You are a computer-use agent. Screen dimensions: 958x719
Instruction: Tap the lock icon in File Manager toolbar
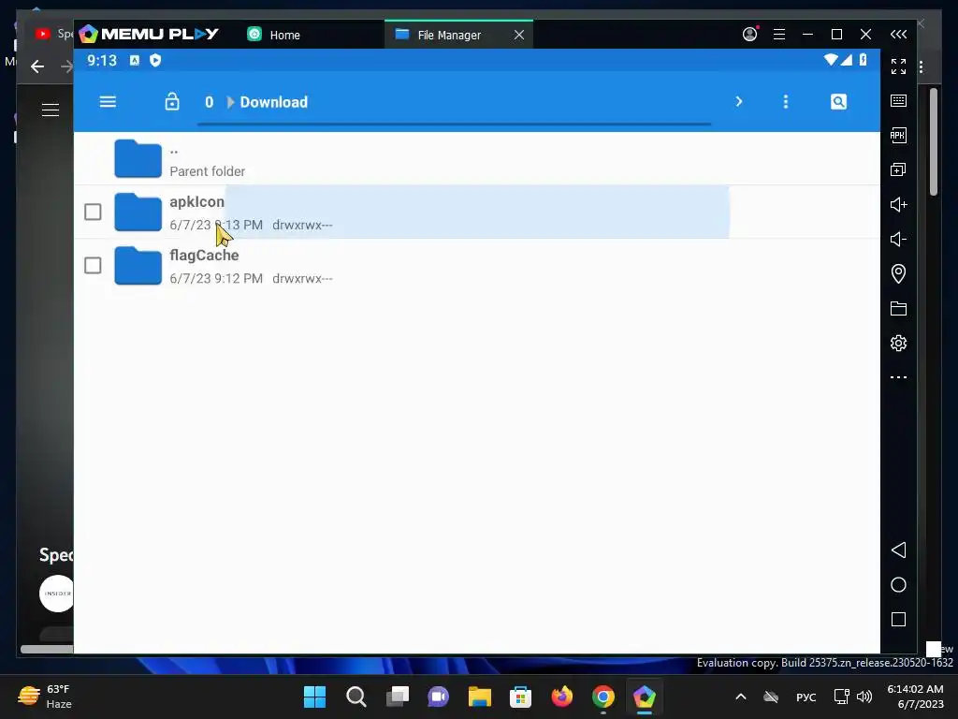pyautogui.click(x=172, y=101)
